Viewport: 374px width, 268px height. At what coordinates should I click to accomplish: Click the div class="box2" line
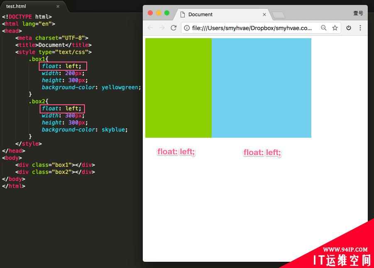coord(55,172)
